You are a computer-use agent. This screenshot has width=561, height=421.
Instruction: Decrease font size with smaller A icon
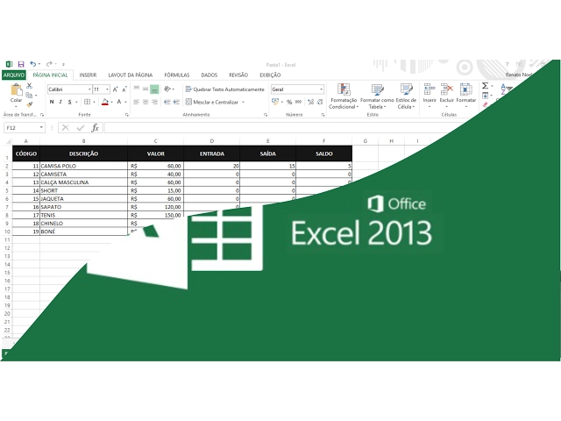click(x=124, y=89)
